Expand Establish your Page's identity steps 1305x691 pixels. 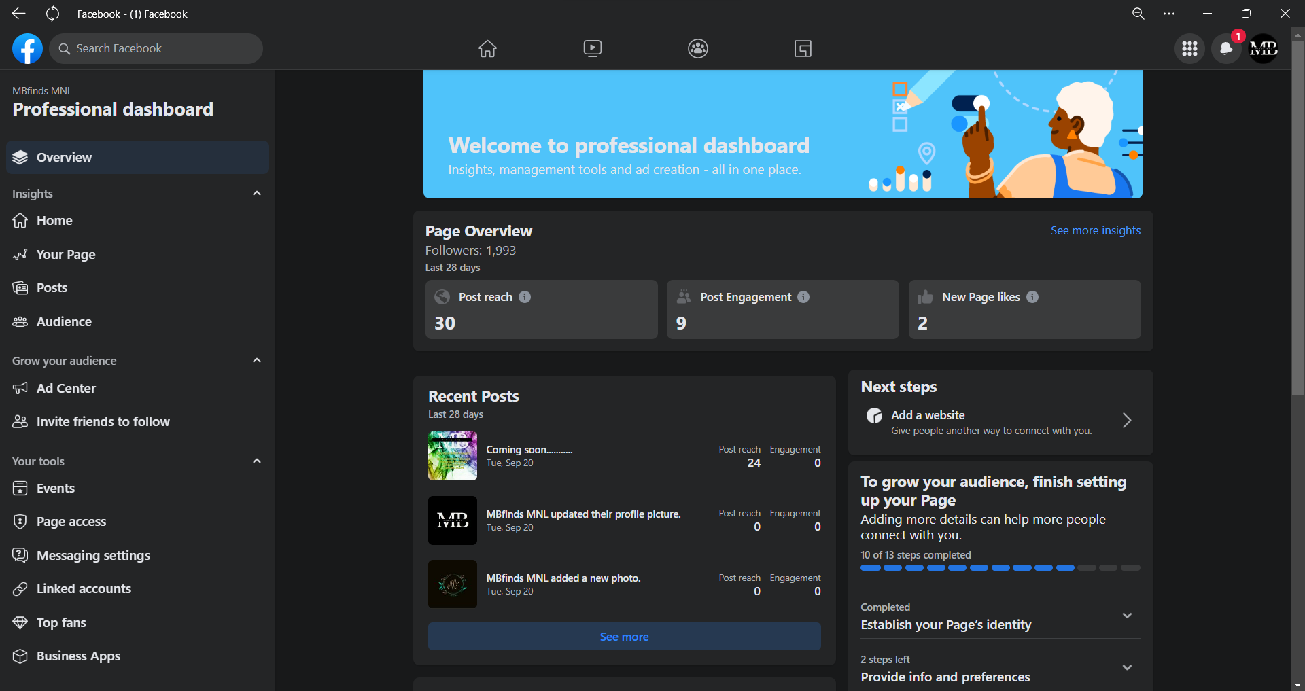click(x=1127, y=616)
